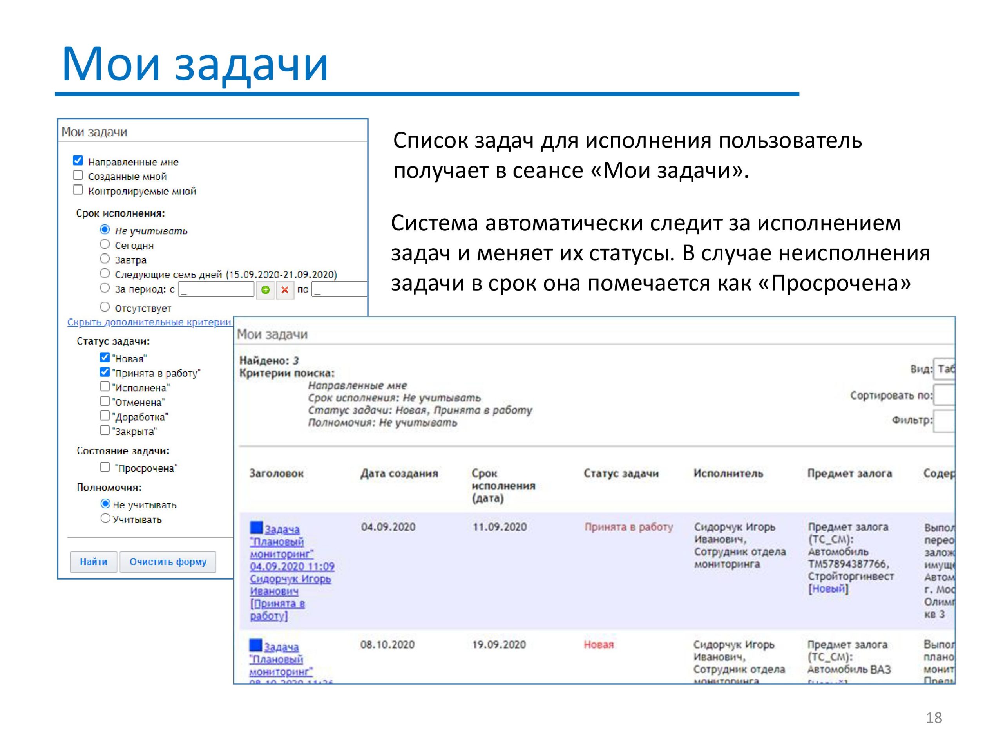1003x752 pixels.
Task: Click the deadline cell "11.09.2020"
Action: tap(500, 527)
